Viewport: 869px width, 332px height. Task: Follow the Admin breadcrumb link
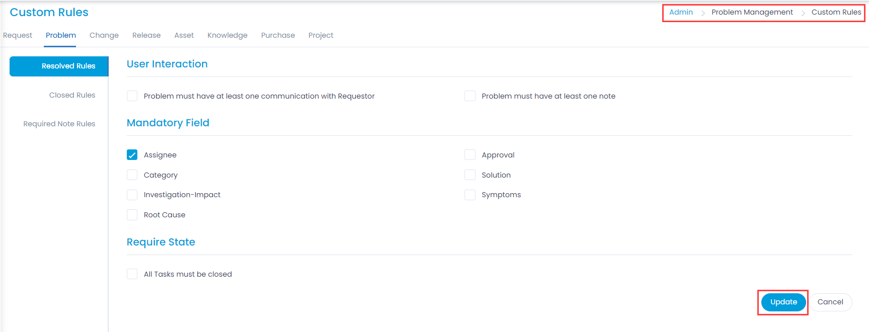(681, 12)
